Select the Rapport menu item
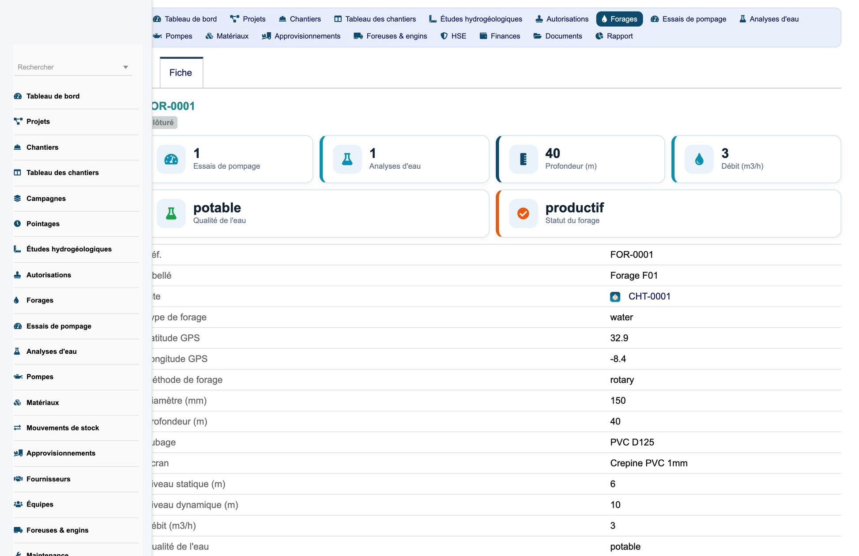The height and width of the screenshot is (556, 859). click(x=614, y=36)
